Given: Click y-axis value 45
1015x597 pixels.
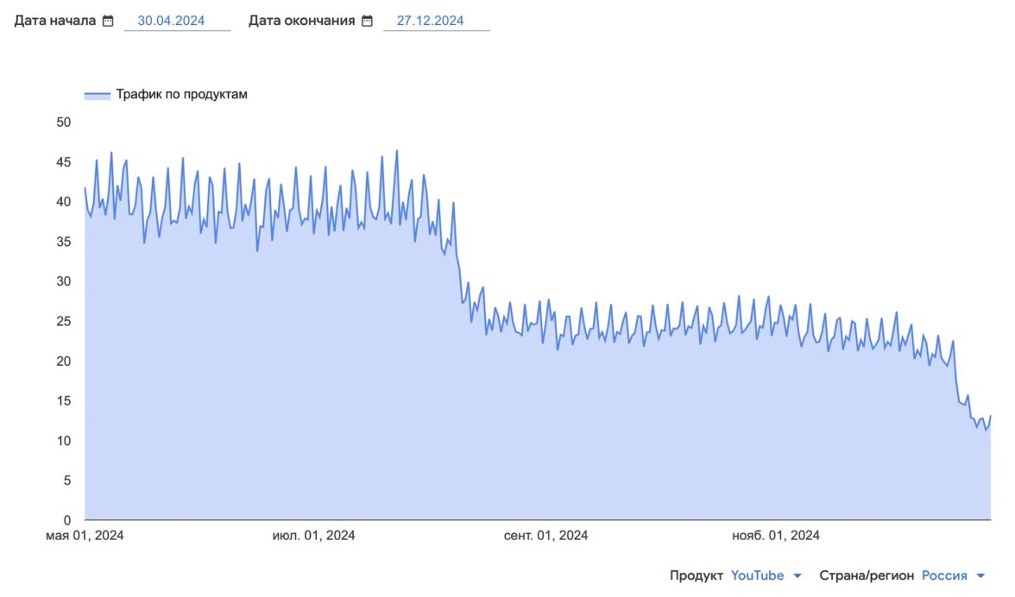Looking at the screenshot, I should [64, 162].
